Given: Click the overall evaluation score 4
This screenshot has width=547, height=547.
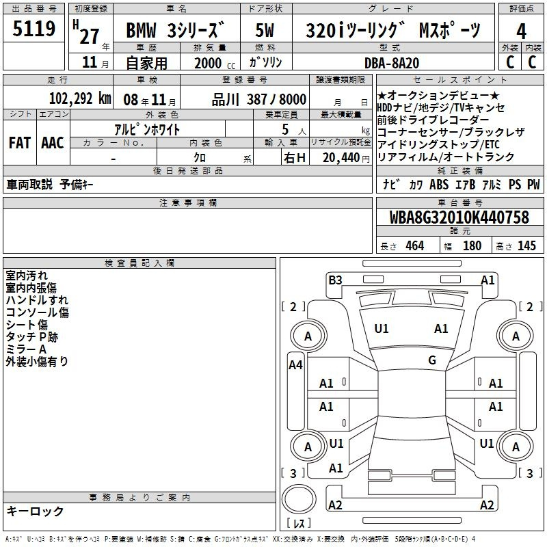Looking at the screenshot, I should (x=521, y=31).
